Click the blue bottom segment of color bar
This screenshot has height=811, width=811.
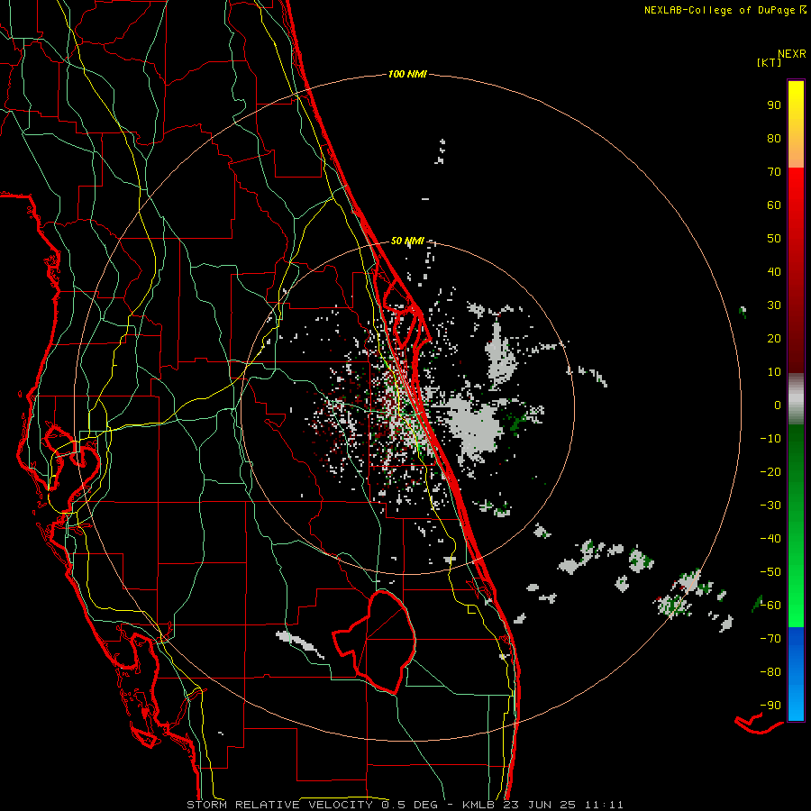[x=796, y=674]
